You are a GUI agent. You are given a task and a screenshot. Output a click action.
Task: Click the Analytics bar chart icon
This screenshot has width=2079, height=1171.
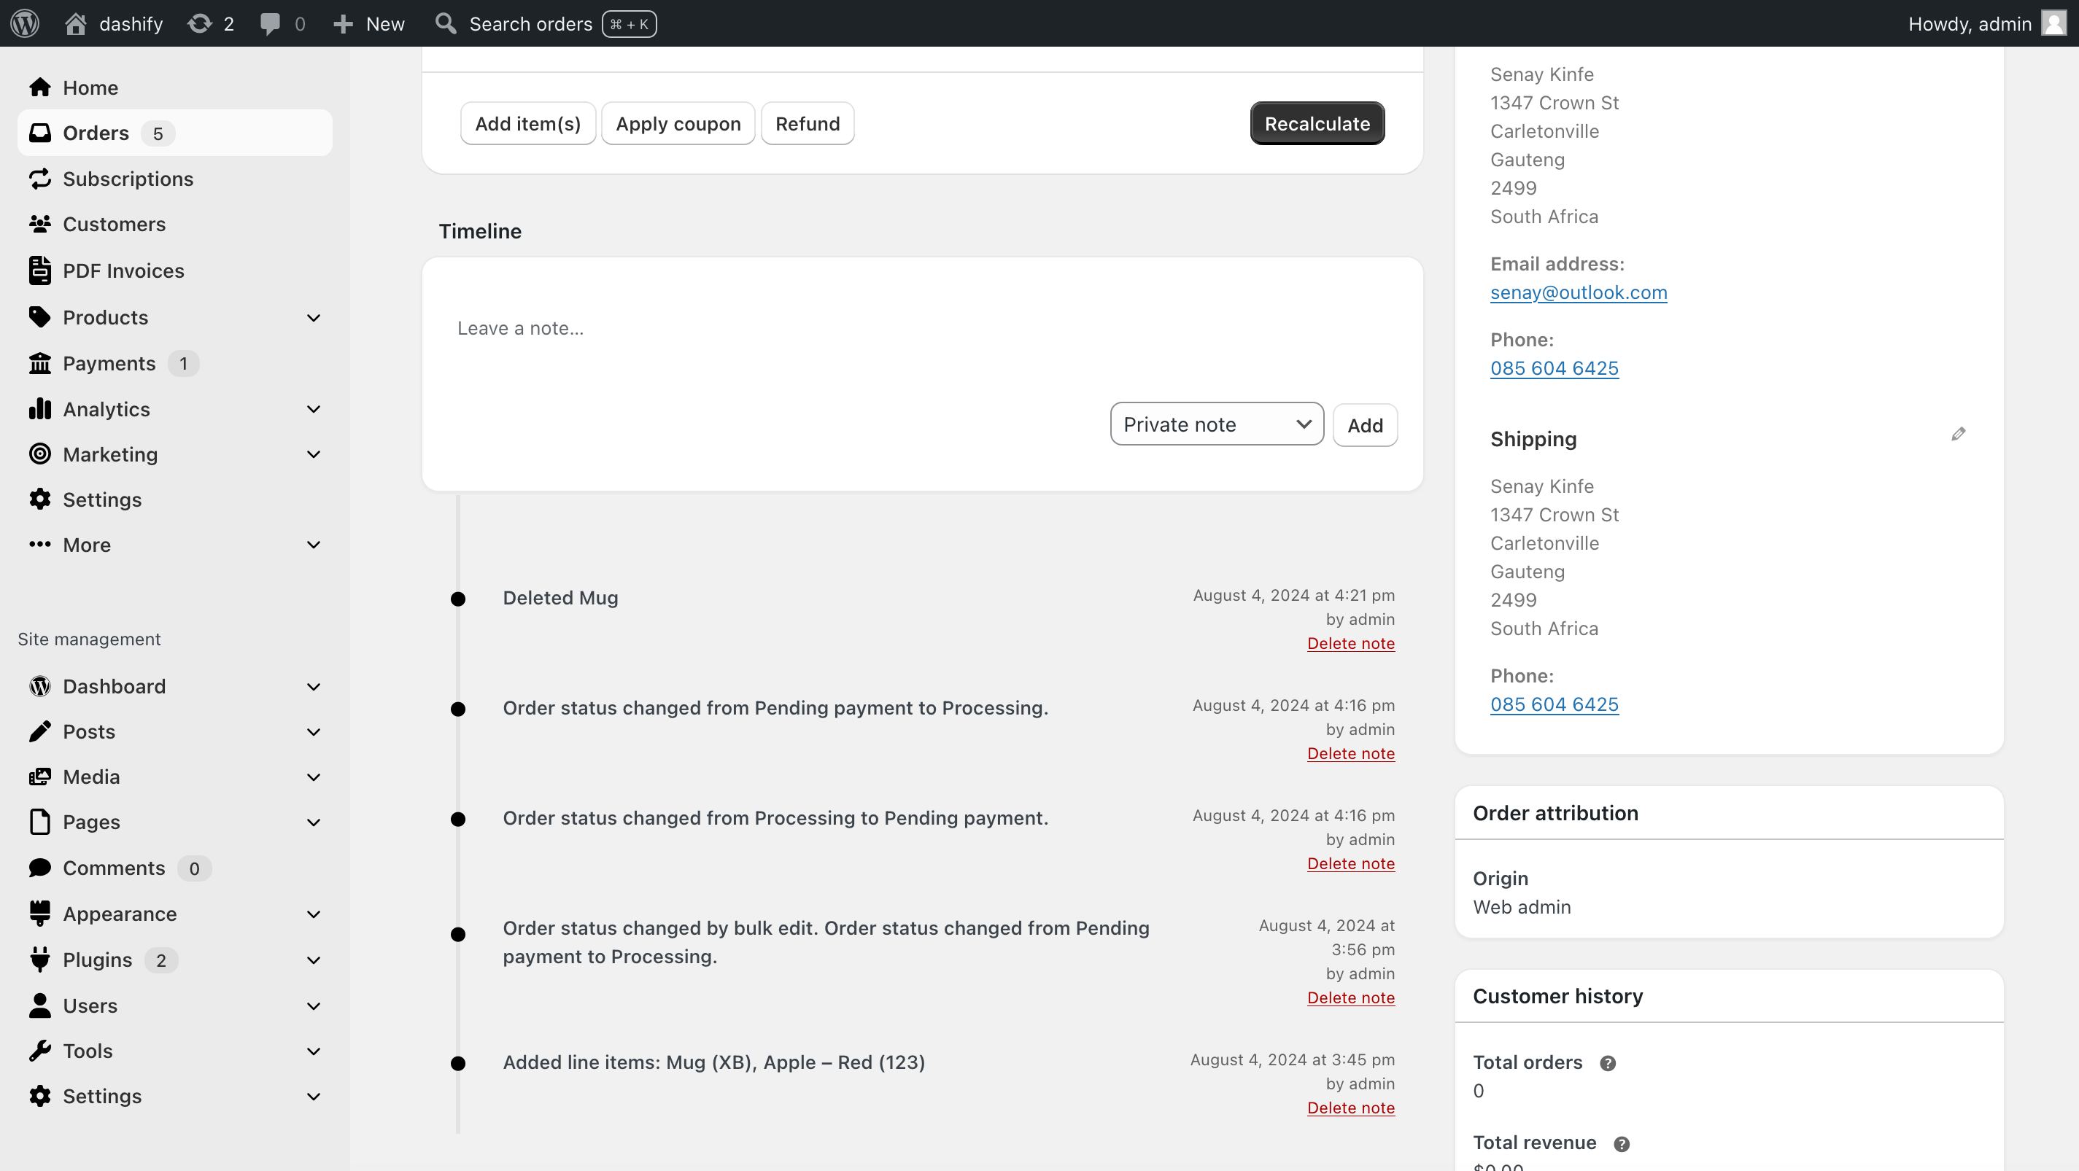point(39,408)
